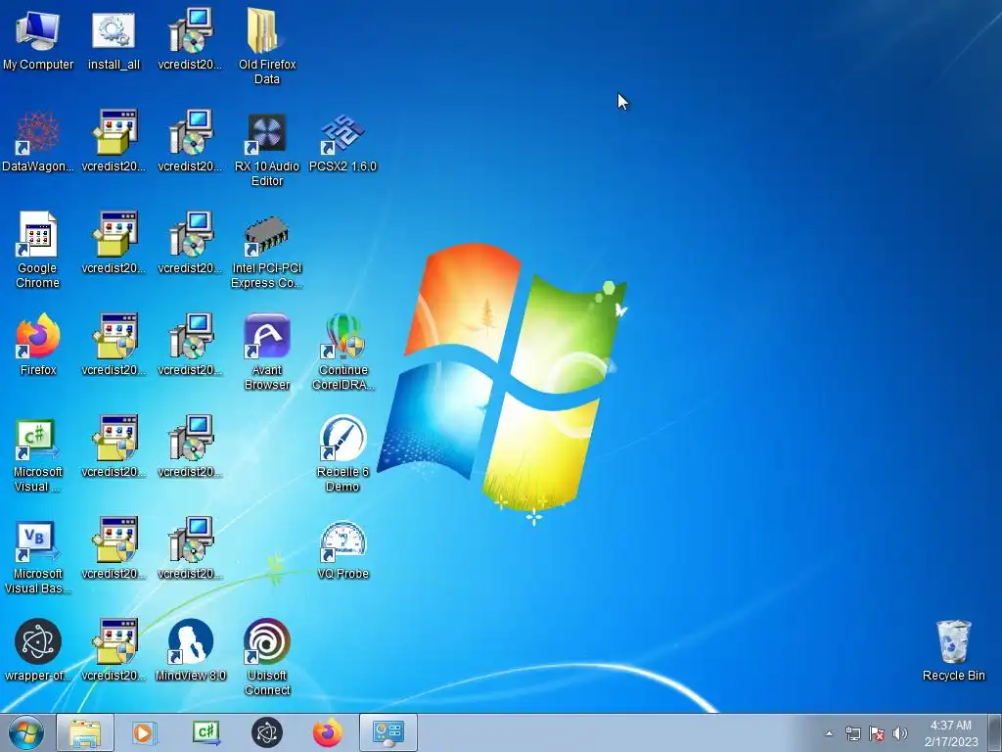Open Visual C# from the taskbar
Screen dimensions: 1002x752
205,732
